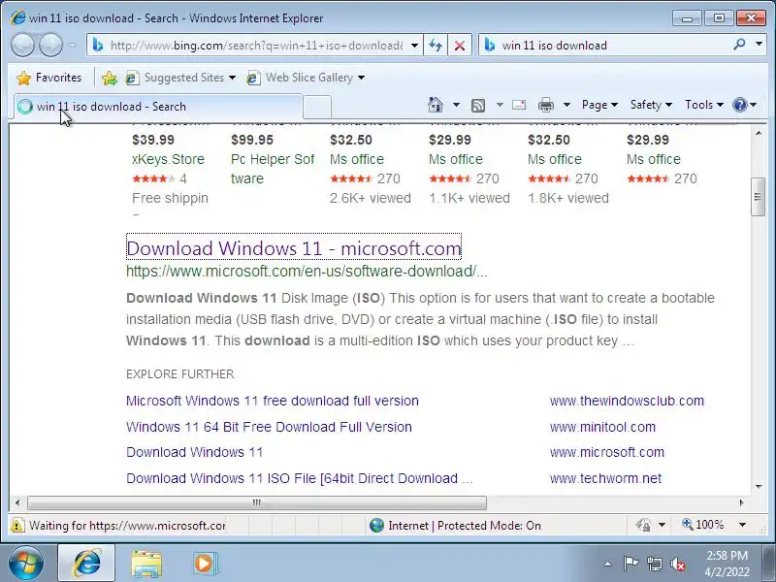The image size is (776, 582).
Task: Click Add to Favorites Bar icon
Action: coord(110,78)
